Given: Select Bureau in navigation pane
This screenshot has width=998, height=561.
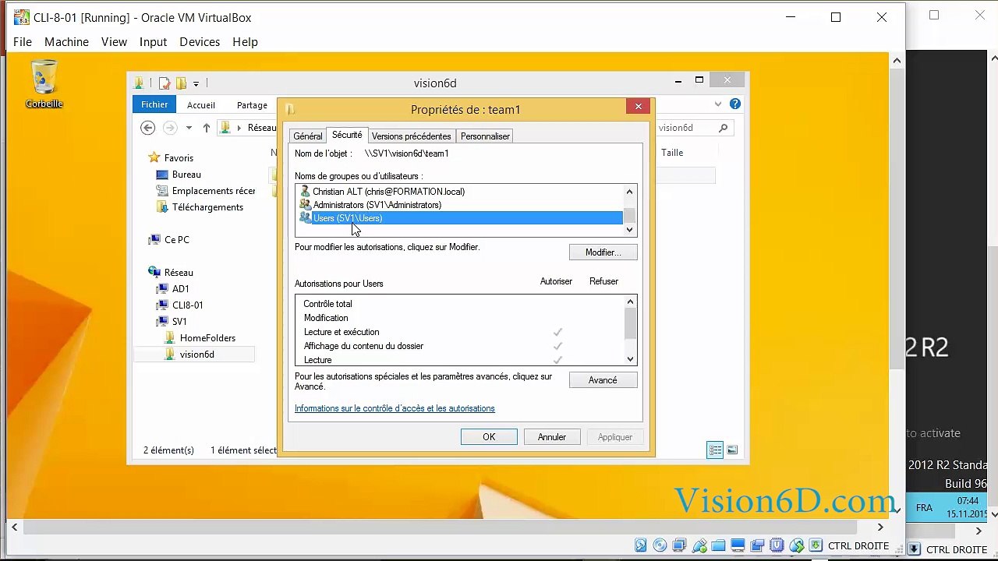Looking at the screenshot, I should 186,175.
